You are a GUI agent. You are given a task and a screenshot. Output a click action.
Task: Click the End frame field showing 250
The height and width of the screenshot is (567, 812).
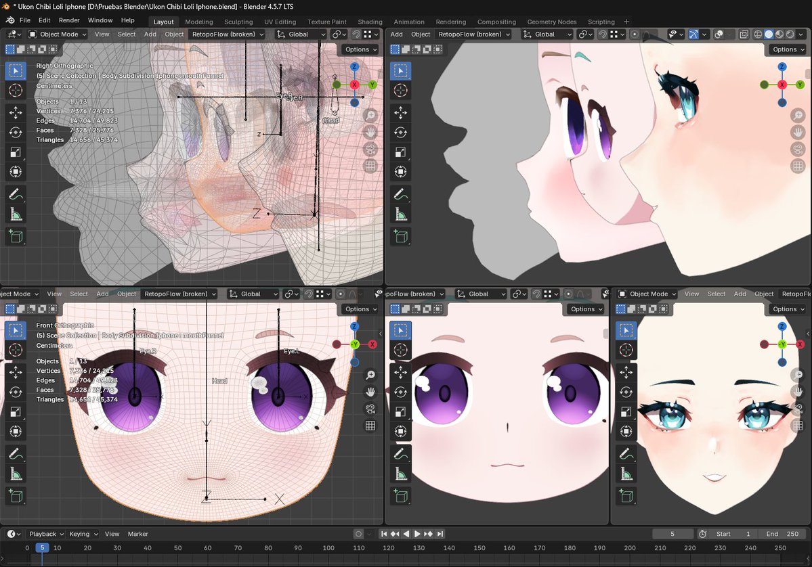(x=782, y=534)
